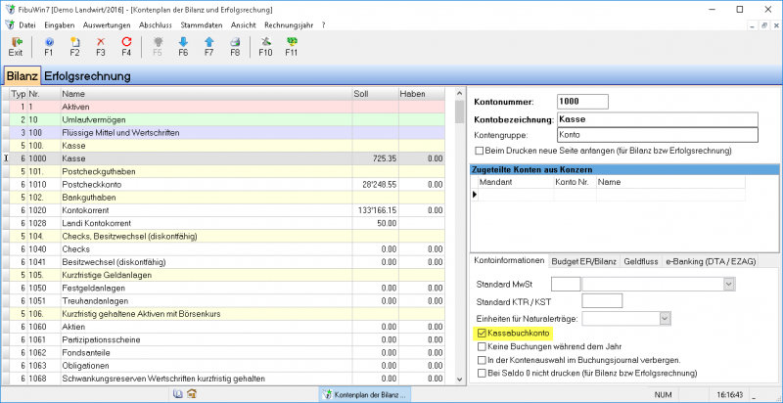Uncheck the Kassabuchkonto checkbox

(x=482, y=333)
